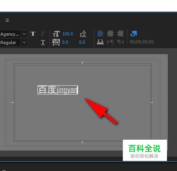
Task: Select the font size value 100.0
Action: (x=67, y=34)
